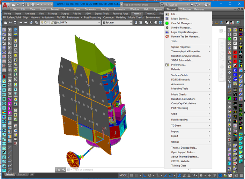Click the FloCAD ribbon panel button

coord(61,17)
